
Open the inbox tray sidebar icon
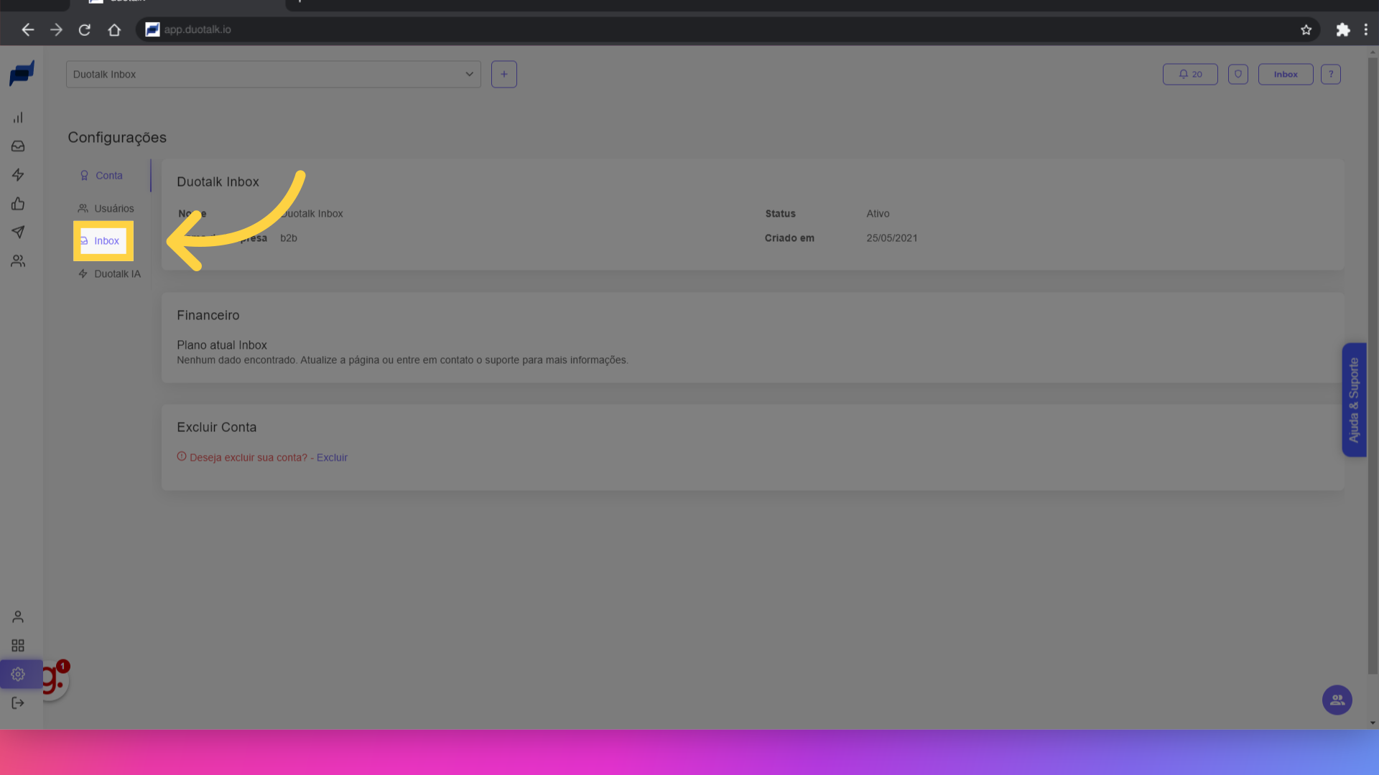point(18,146)
